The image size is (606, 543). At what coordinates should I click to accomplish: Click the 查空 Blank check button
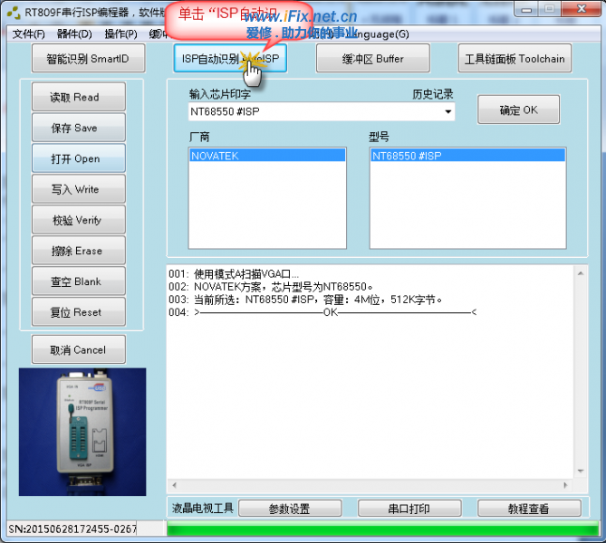coord(78,282)
